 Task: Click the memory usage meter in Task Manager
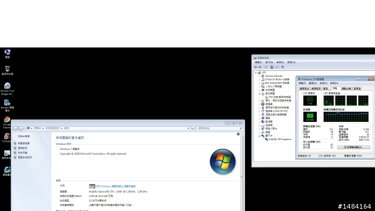coord(310,117)
